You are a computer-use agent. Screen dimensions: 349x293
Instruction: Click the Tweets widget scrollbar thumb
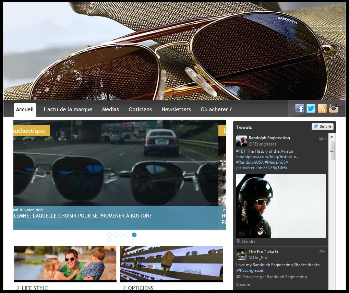tap(332, 150)
